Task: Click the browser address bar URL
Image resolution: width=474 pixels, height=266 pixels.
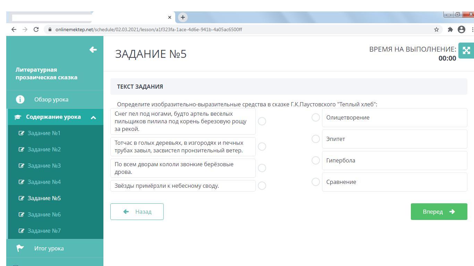Action: click(x=149, y=29)
